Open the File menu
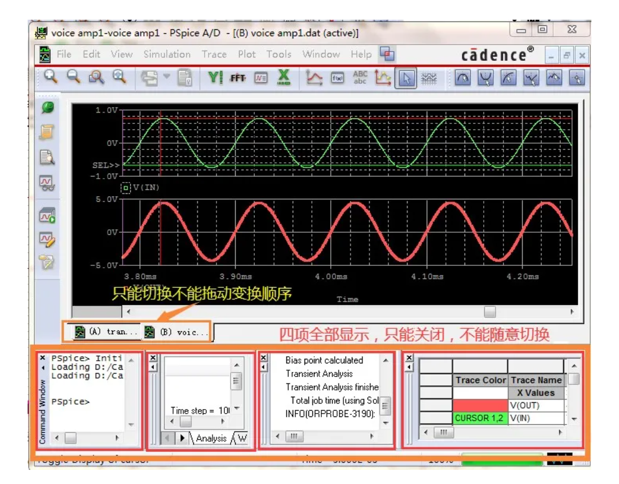Image resolution: width=619 pixels, height=484 pixels. tap(64, 54)
